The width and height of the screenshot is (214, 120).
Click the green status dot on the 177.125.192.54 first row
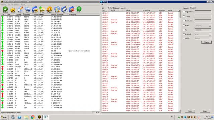pyautogui.click(x=2, y=17)
